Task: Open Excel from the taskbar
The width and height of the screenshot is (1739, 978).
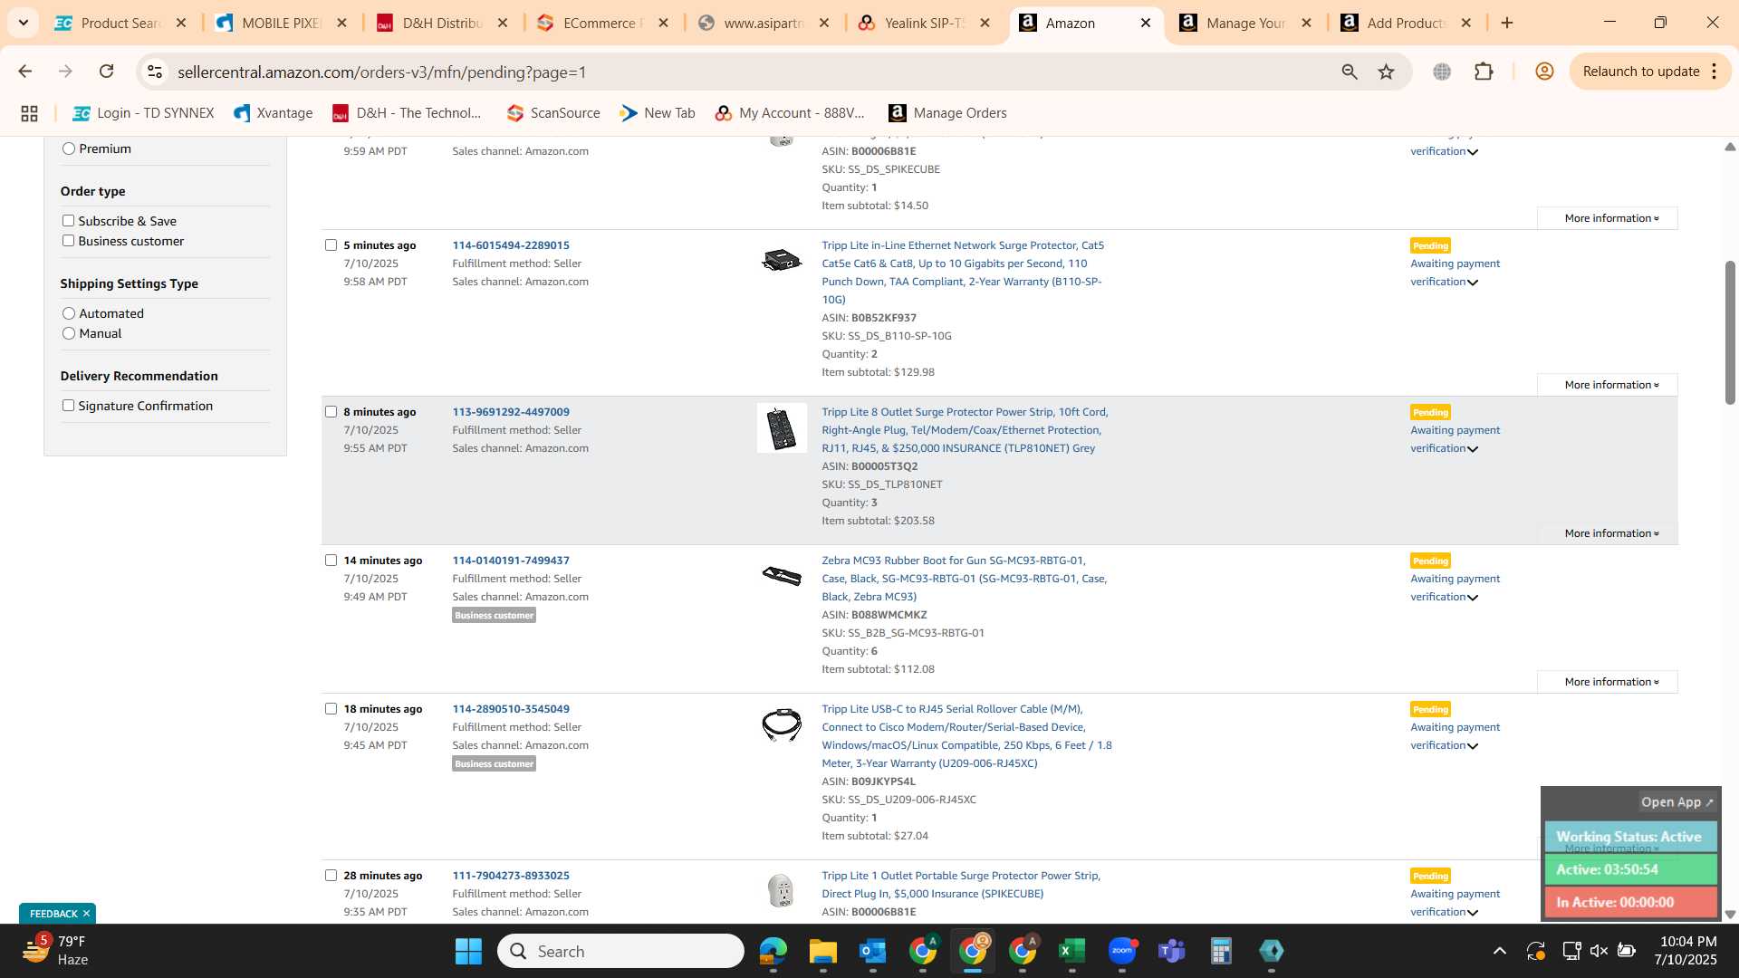Action: [x=1071, y=951]
